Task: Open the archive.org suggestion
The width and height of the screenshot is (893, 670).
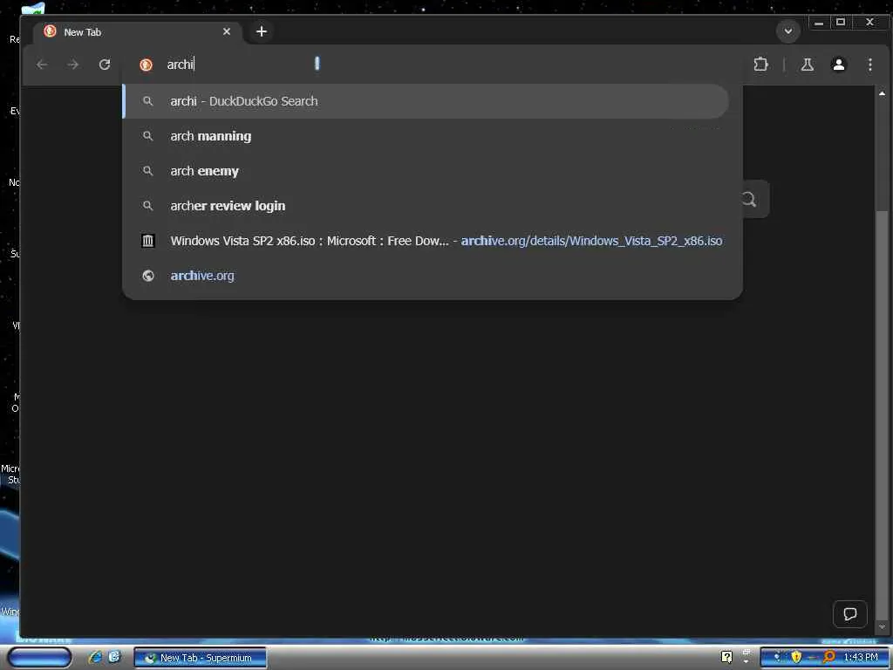Action: 426,276
